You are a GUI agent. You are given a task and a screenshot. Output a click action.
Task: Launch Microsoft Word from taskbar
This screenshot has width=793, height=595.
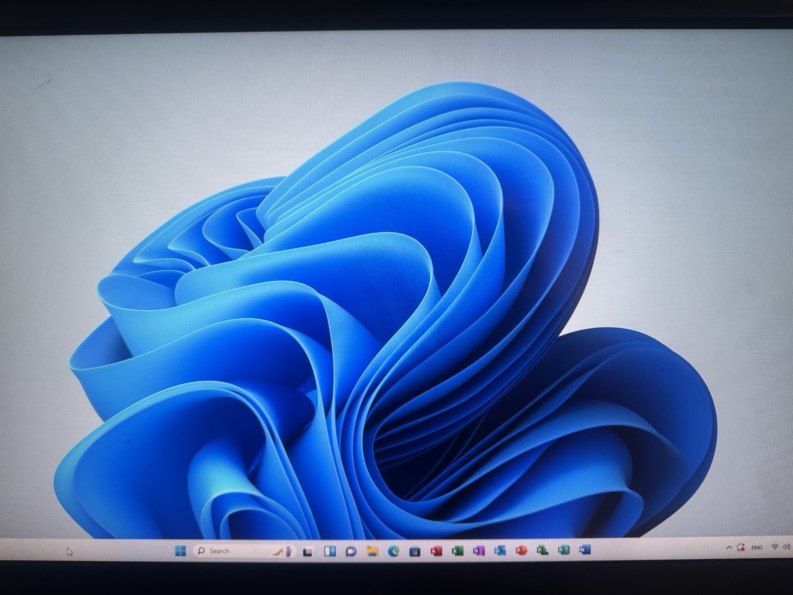585,549
